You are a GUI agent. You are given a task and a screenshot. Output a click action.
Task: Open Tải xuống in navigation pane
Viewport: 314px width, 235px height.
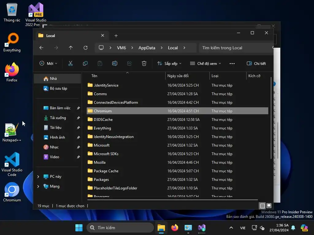coord(58,118)
